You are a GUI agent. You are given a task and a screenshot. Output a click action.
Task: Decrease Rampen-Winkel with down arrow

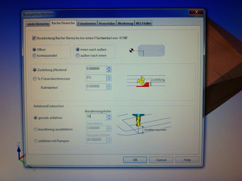coord(109,142)
